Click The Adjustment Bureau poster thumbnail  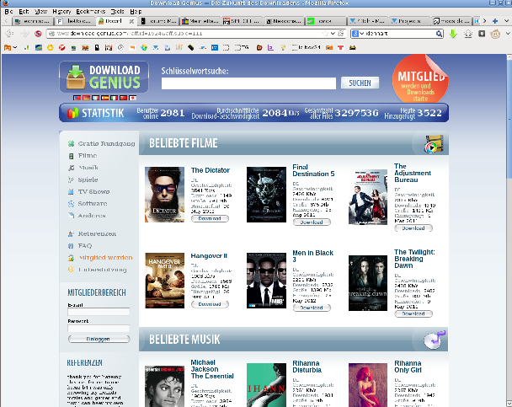click(x=368, y=197)
